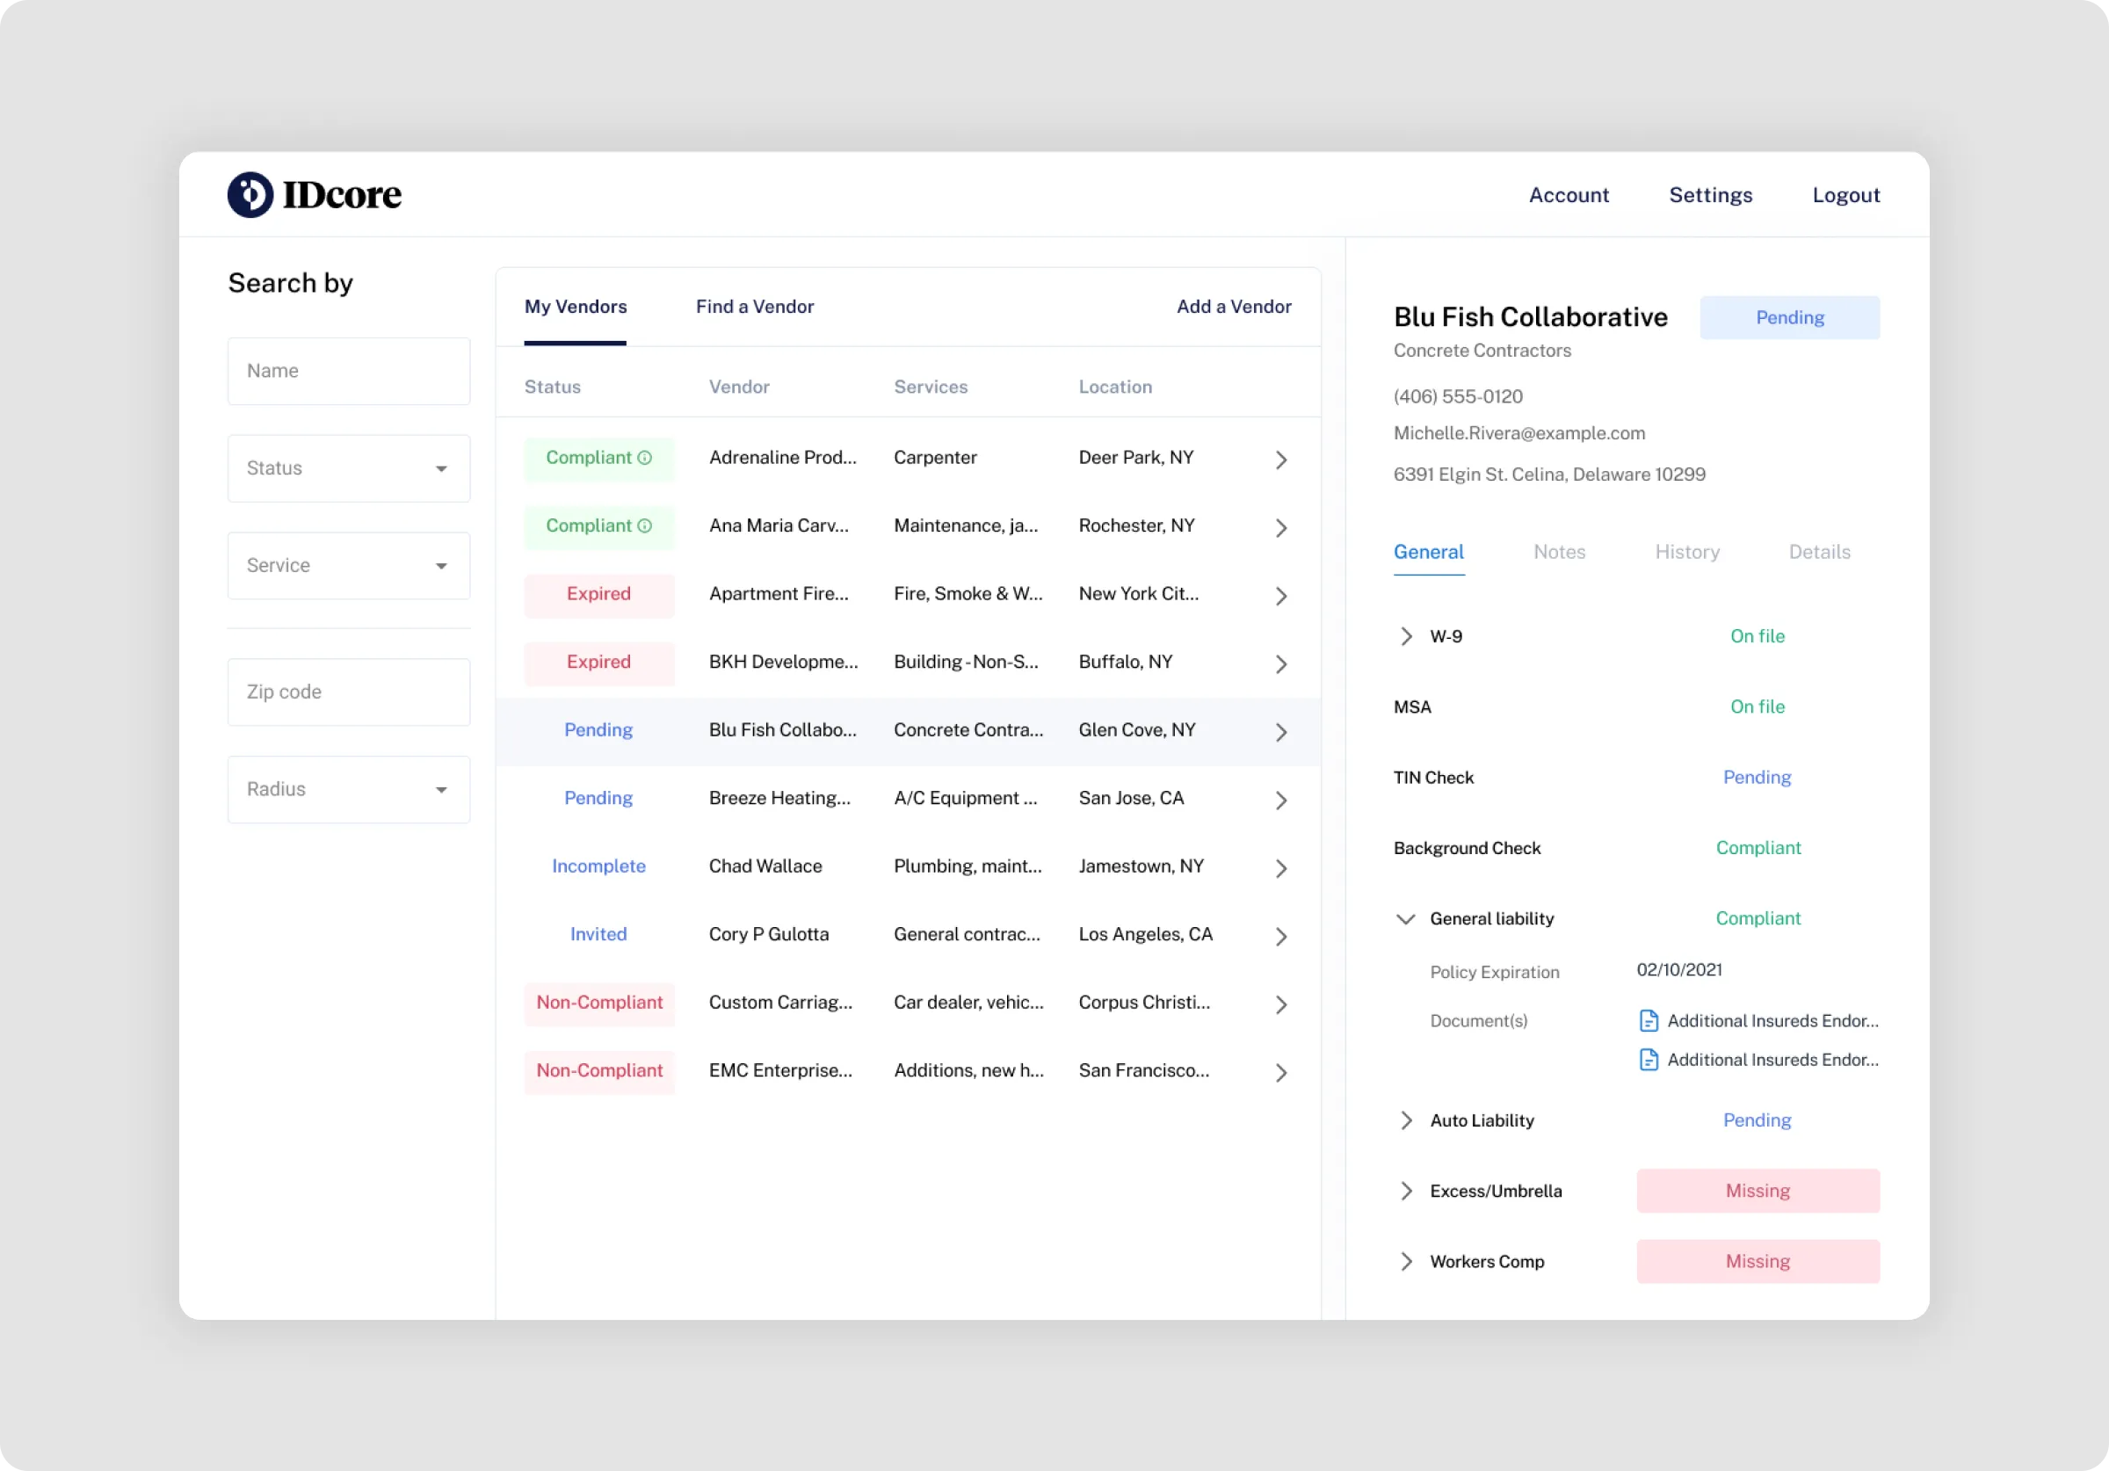
Task: Switch to Find a Vendor tab
Action: [754, 307]
